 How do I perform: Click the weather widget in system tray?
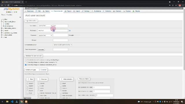[x=144, y=102]
